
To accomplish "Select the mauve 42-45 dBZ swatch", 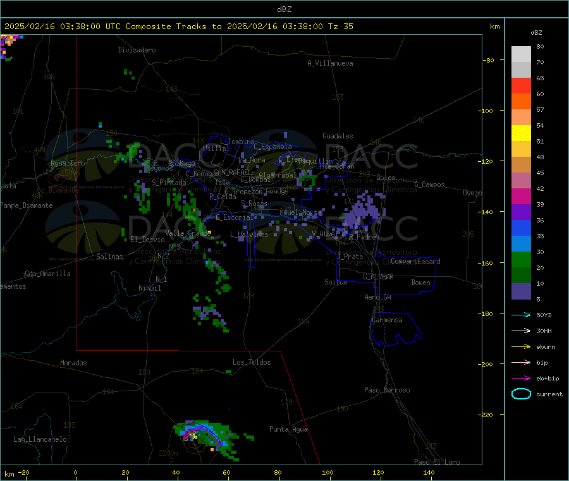I will [x=521, y=180].
